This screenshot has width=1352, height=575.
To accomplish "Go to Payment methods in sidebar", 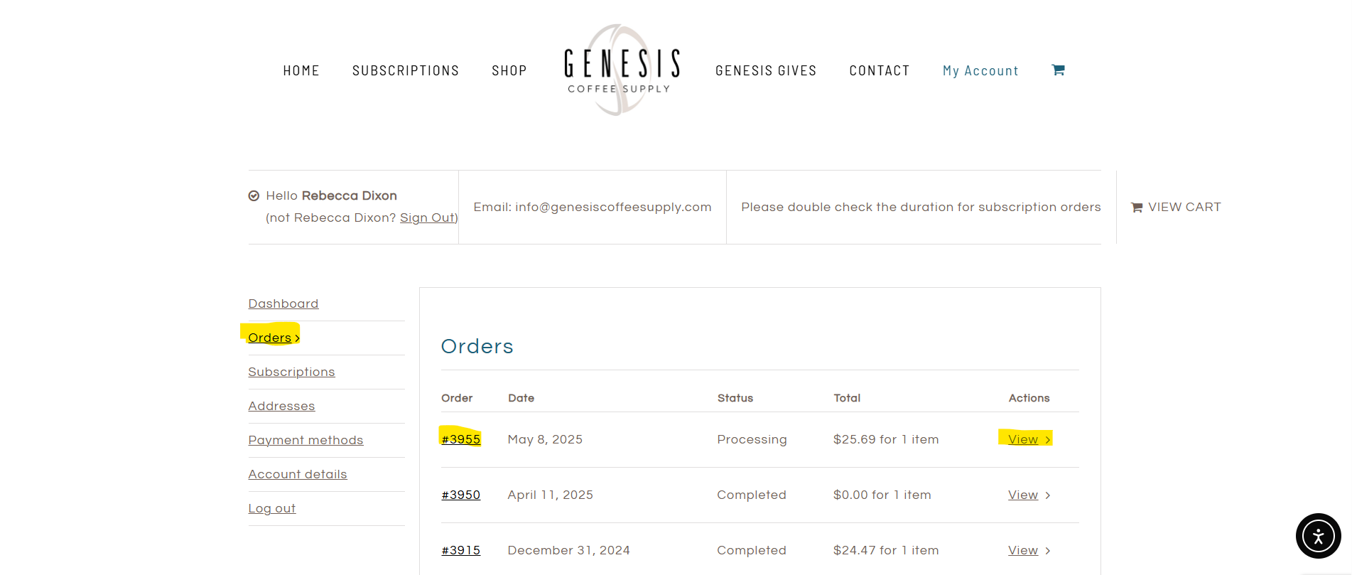I will [x=305, y=440].
